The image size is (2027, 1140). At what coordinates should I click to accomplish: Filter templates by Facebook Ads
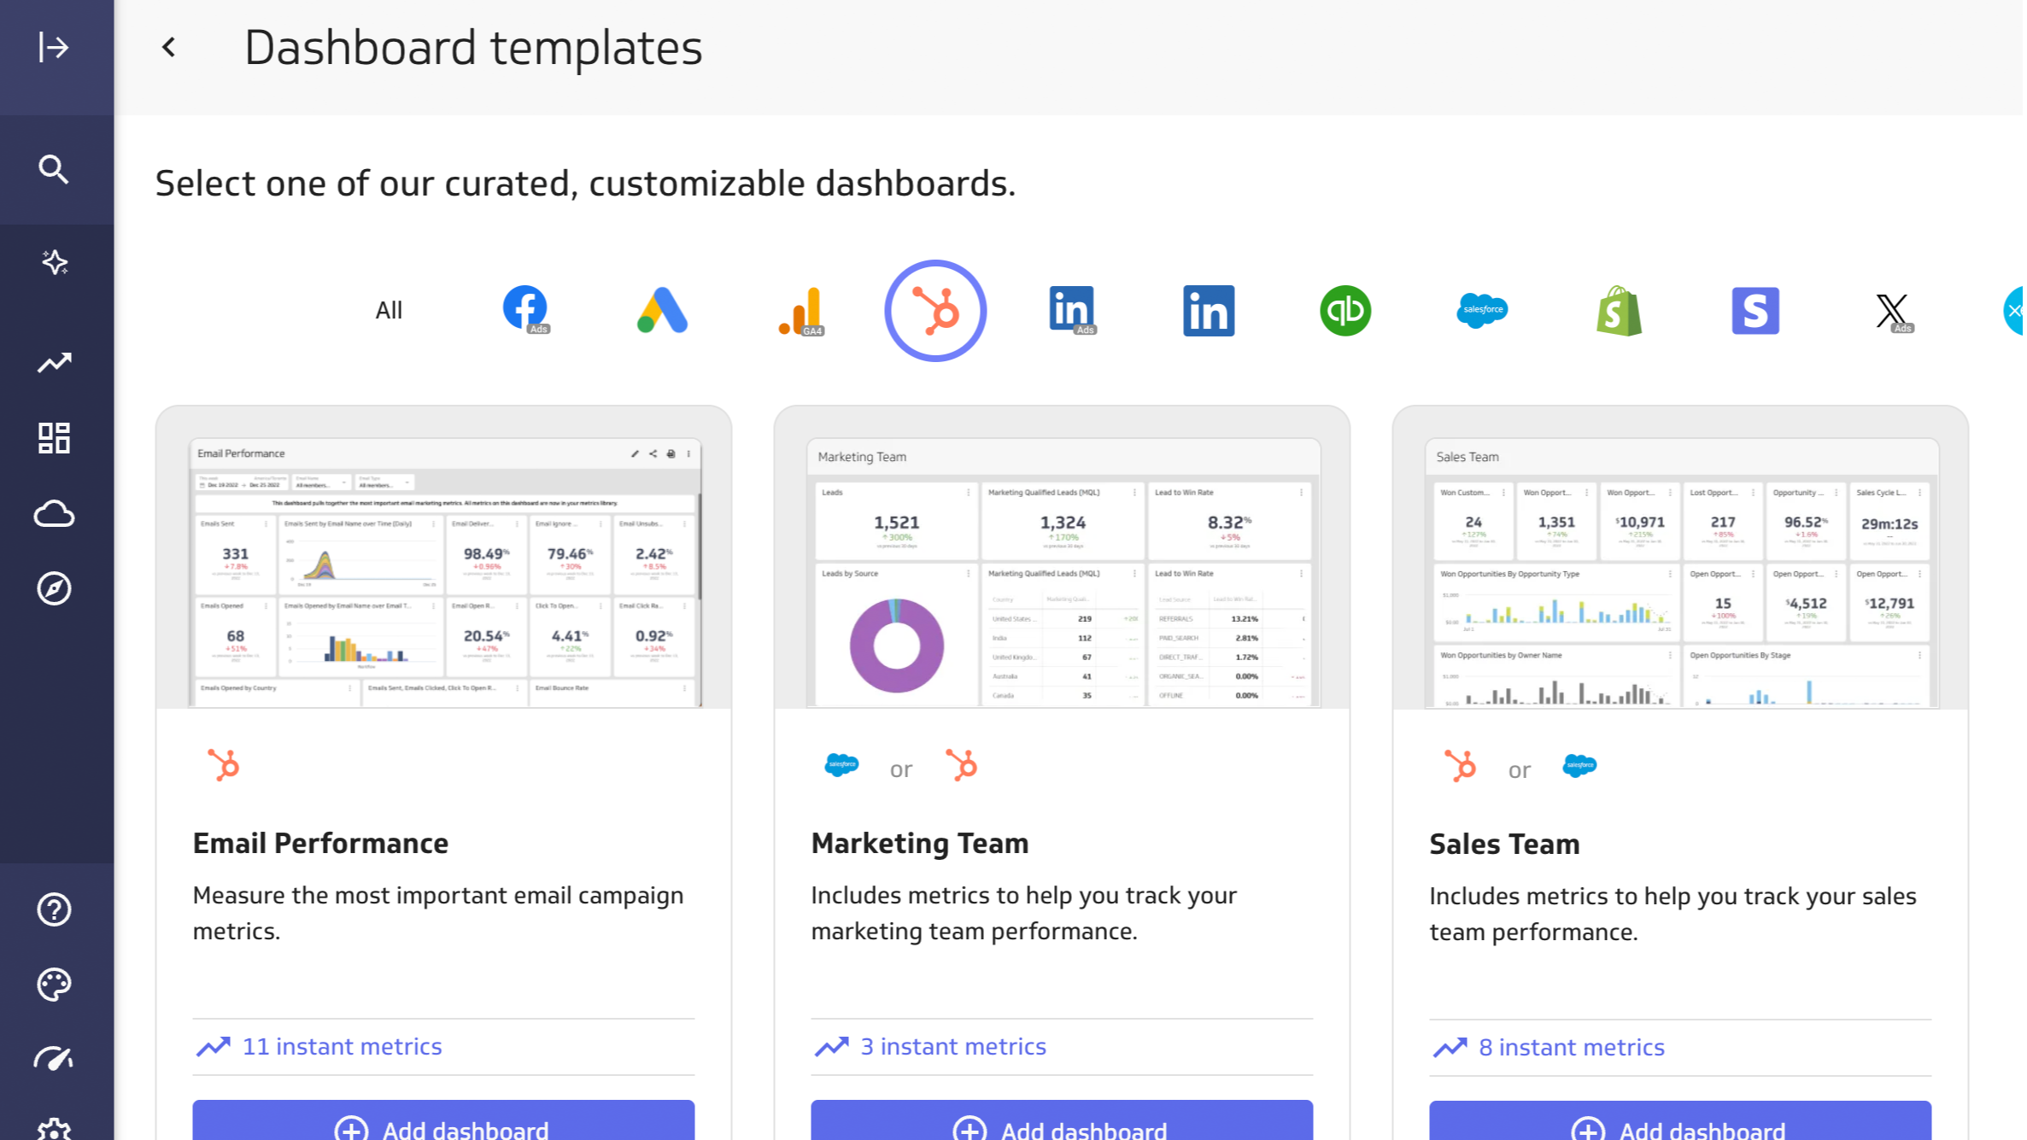(525, 310)
